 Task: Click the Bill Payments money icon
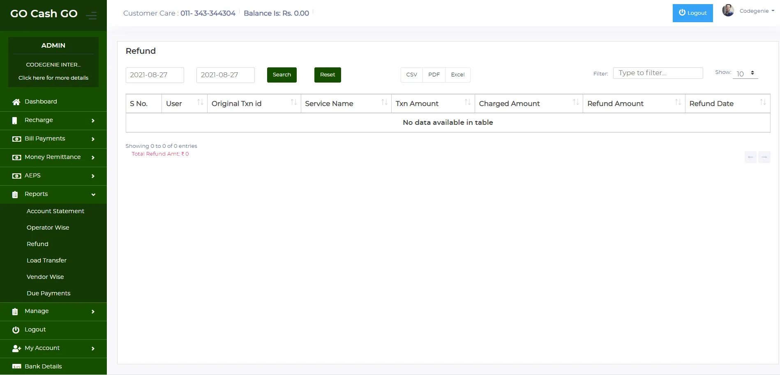point(16,139)
